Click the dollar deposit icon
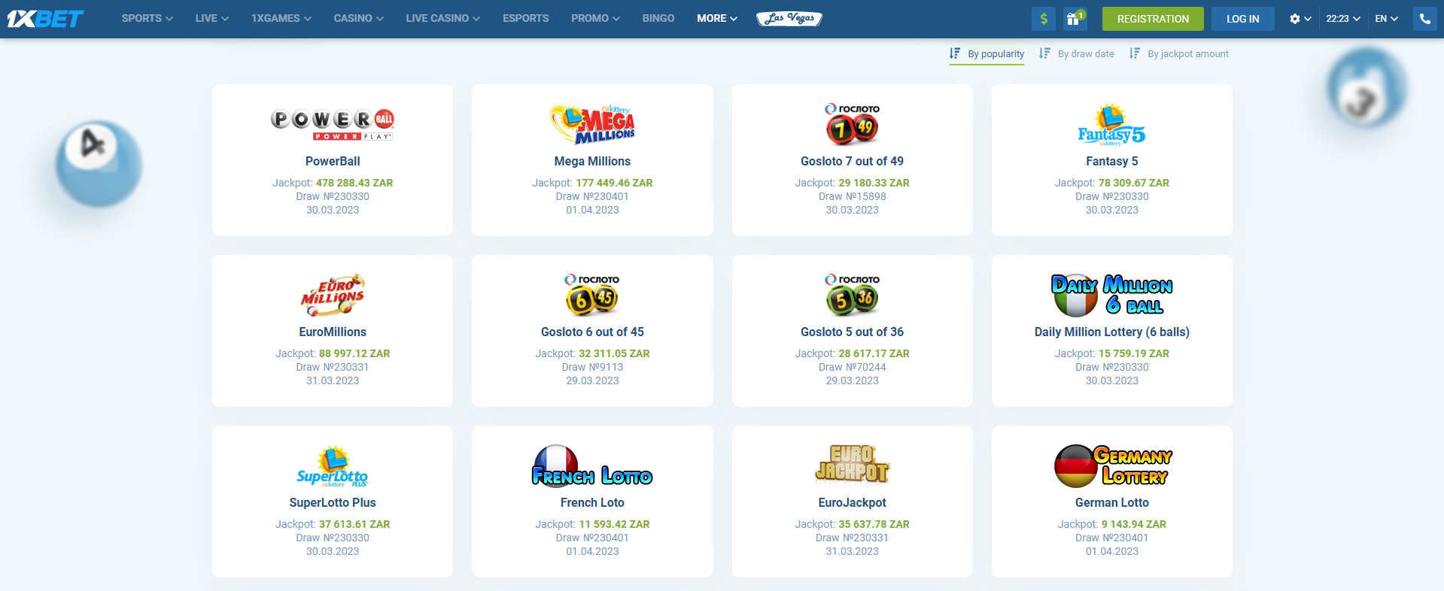 (1044, 19)
